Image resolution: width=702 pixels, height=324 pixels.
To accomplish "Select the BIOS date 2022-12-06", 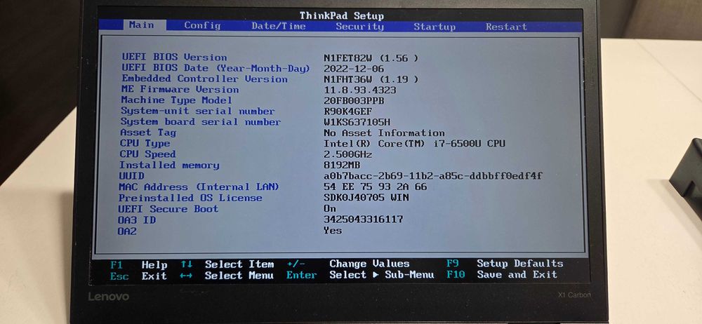I will pos(354,69).
